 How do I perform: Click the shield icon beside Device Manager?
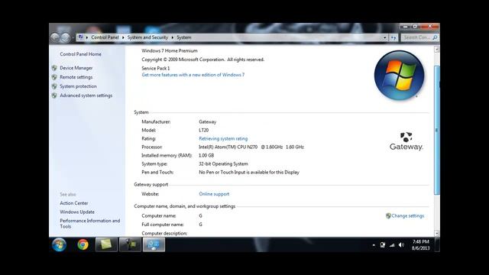[54, 68]
